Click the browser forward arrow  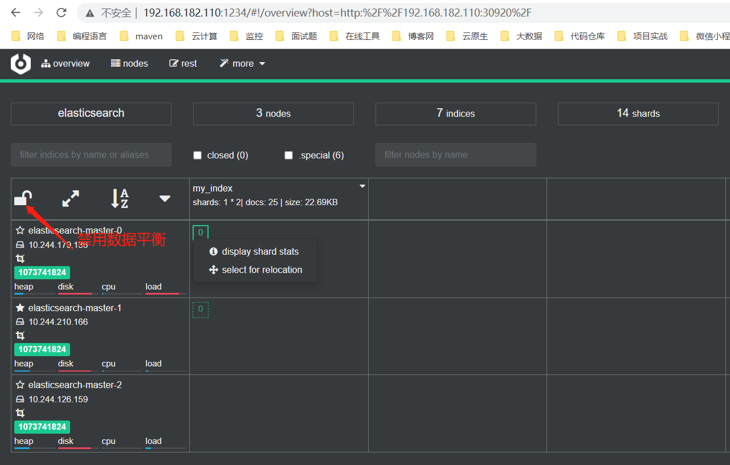(x=38, y=13)
